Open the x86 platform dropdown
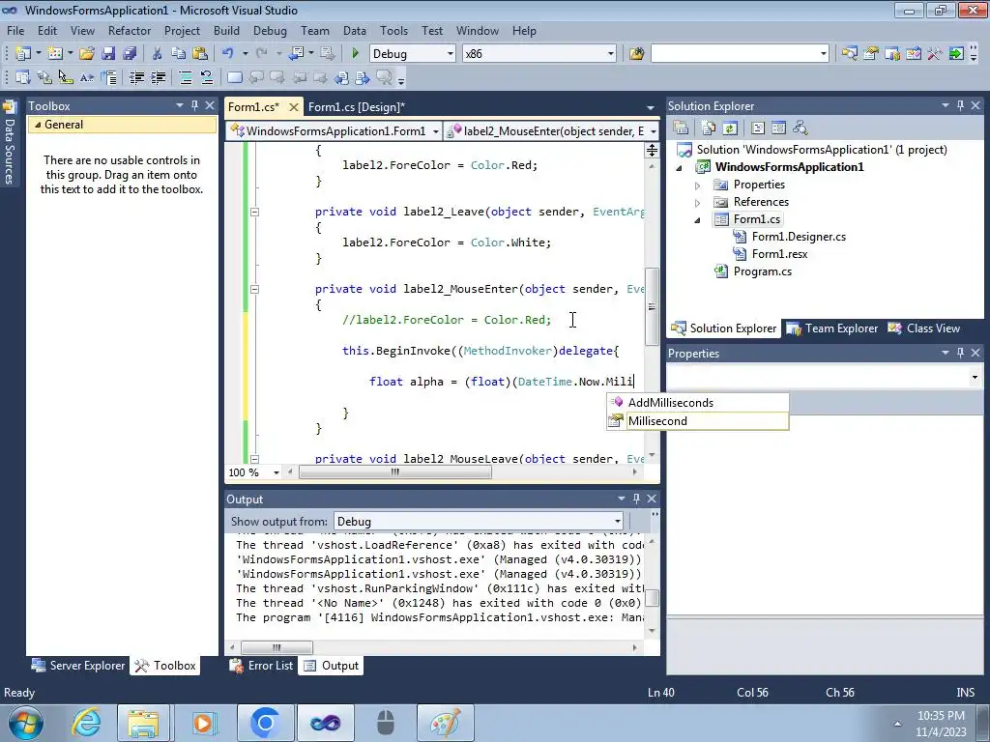 pos(611,54)
